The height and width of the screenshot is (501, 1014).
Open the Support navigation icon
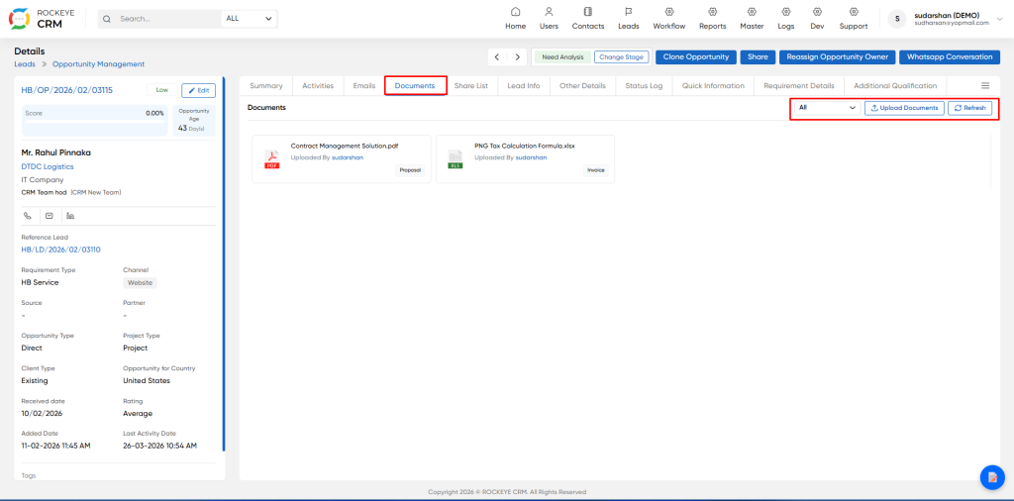point(854,12)
